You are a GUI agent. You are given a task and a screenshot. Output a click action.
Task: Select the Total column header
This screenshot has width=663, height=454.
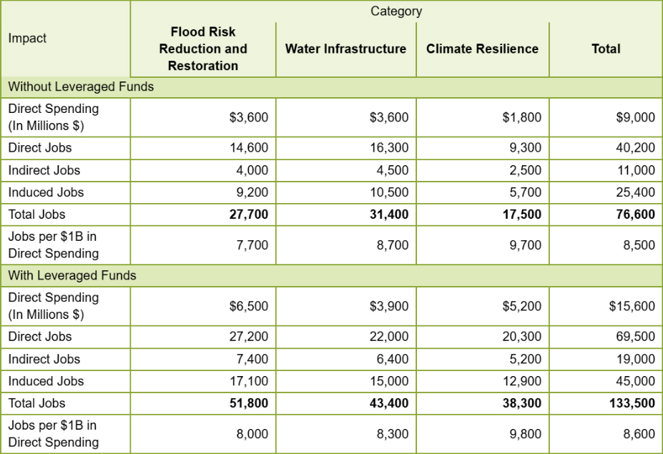pyautogui.click(x=606, y=49)
